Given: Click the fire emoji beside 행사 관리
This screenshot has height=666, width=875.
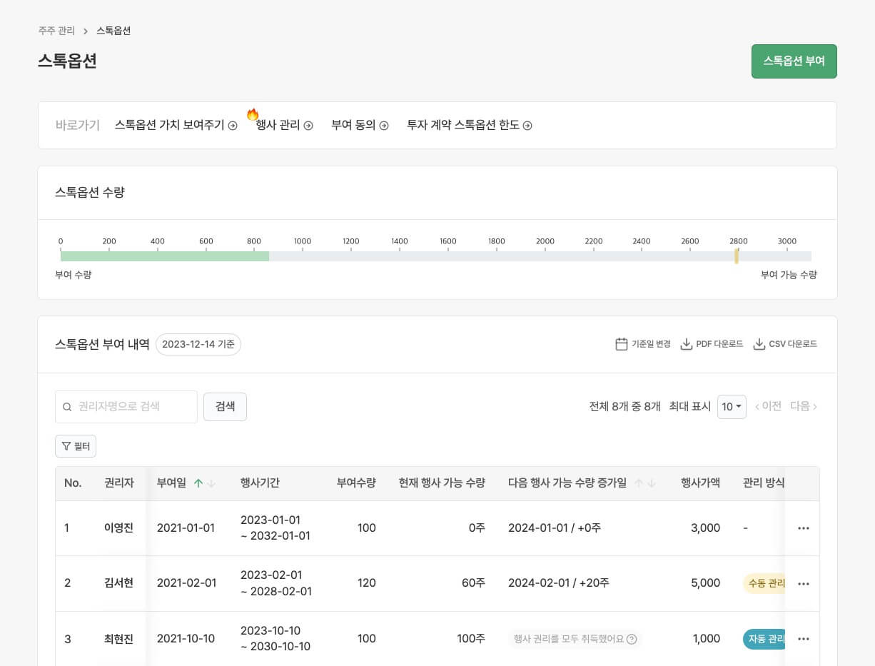Looking at the screenshot, I should [252, 114].
